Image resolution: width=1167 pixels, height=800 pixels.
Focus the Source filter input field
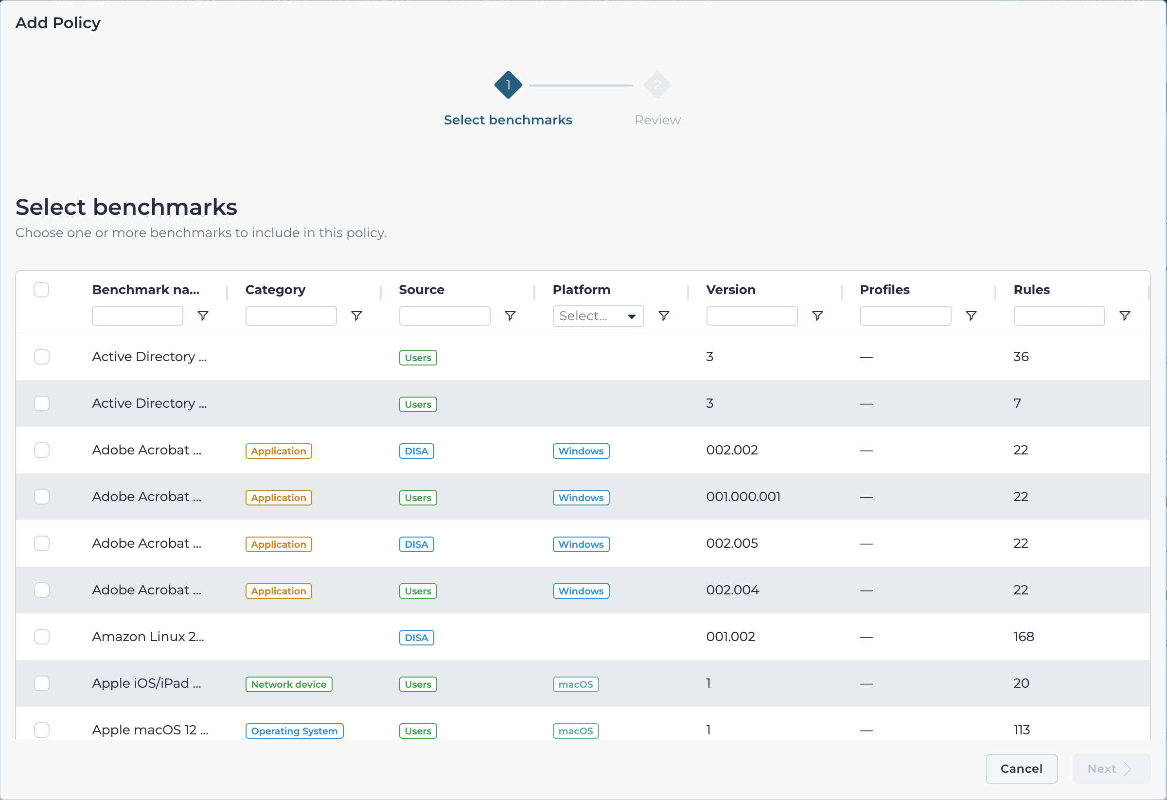445,316
